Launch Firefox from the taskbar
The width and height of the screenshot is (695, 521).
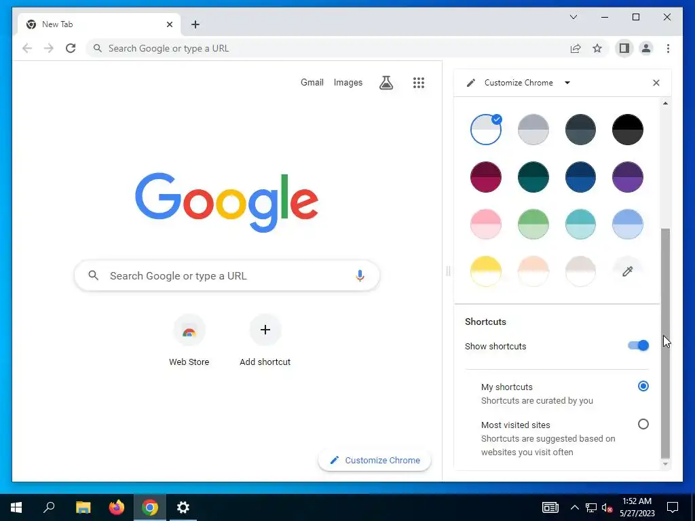click(117, 507)
